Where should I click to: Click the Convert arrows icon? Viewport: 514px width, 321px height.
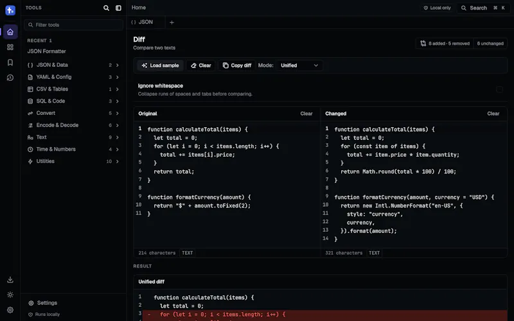click(x=30, y=114)
